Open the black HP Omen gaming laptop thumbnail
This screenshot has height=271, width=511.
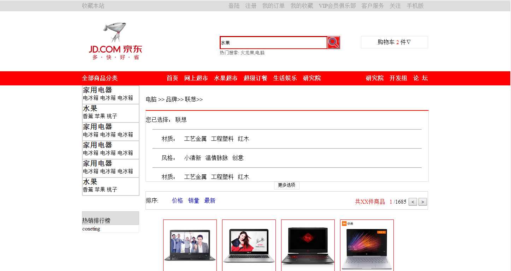308,245
